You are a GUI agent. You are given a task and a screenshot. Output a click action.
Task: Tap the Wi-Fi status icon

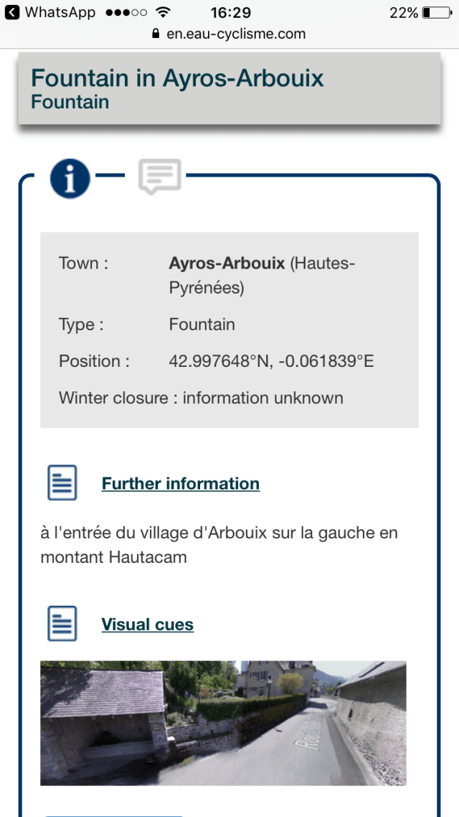pyautogui.click(x=163, y=13)
